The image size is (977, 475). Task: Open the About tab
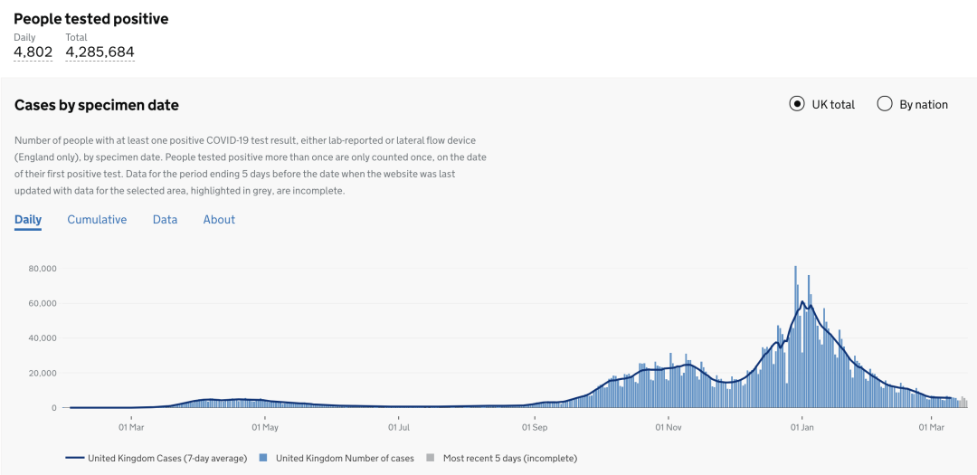pyautogui.click(x=219, y=220)
